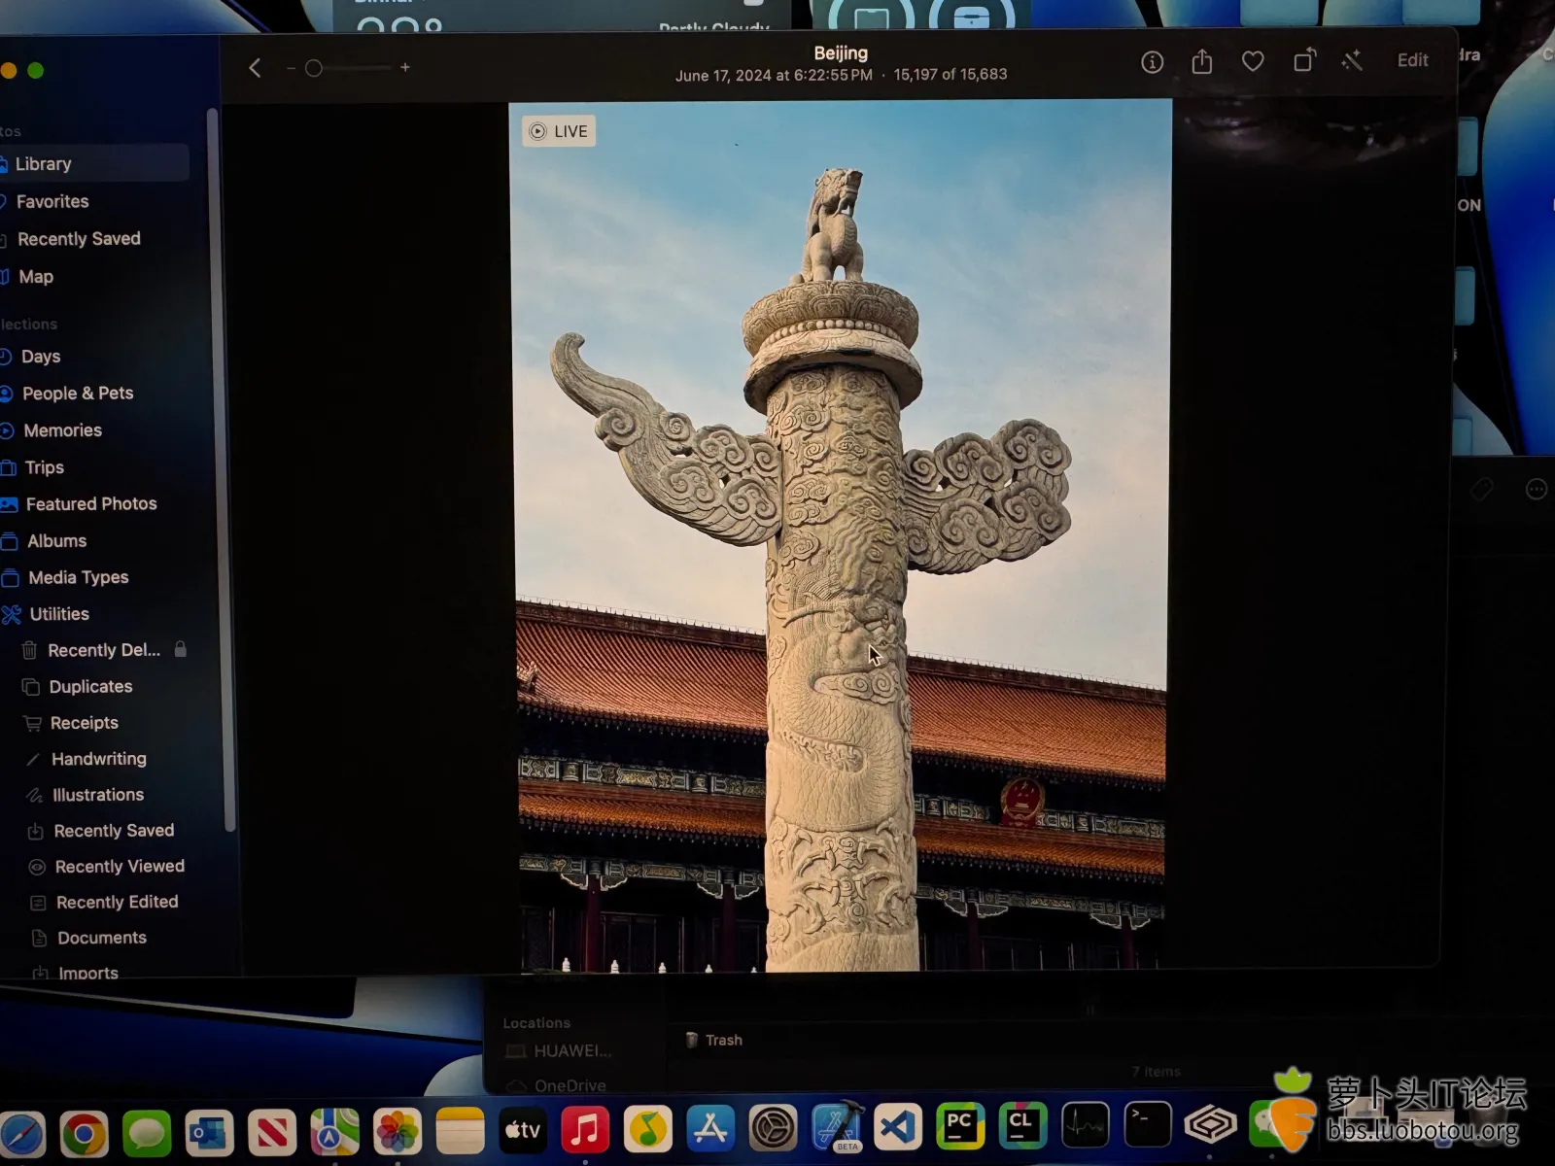Select Trash in the Finder window
Viewport: 1555px width, 1166px height.
pyautogui.click(x=714, y=1040)
